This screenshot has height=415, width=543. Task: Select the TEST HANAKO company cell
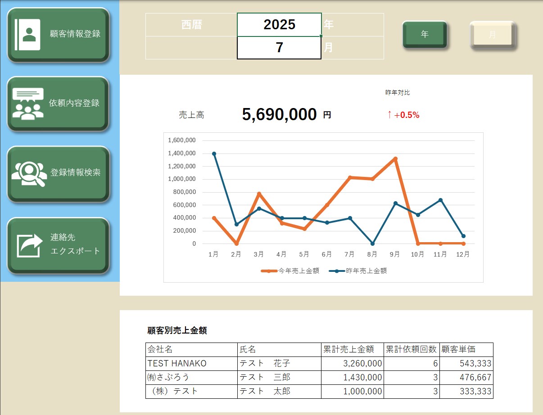pos(192,364)
